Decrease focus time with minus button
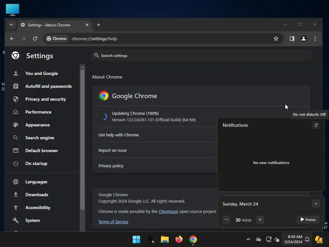Screen dimensions: 329x247 point(227,220)
